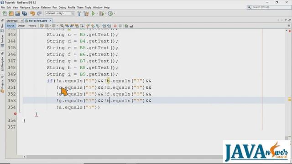Switch to Design editor view
Viewport: 292px width, 164px height.
click(x=21, y=26)
